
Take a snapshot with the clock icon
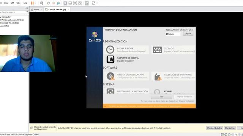tap(49, 3)
